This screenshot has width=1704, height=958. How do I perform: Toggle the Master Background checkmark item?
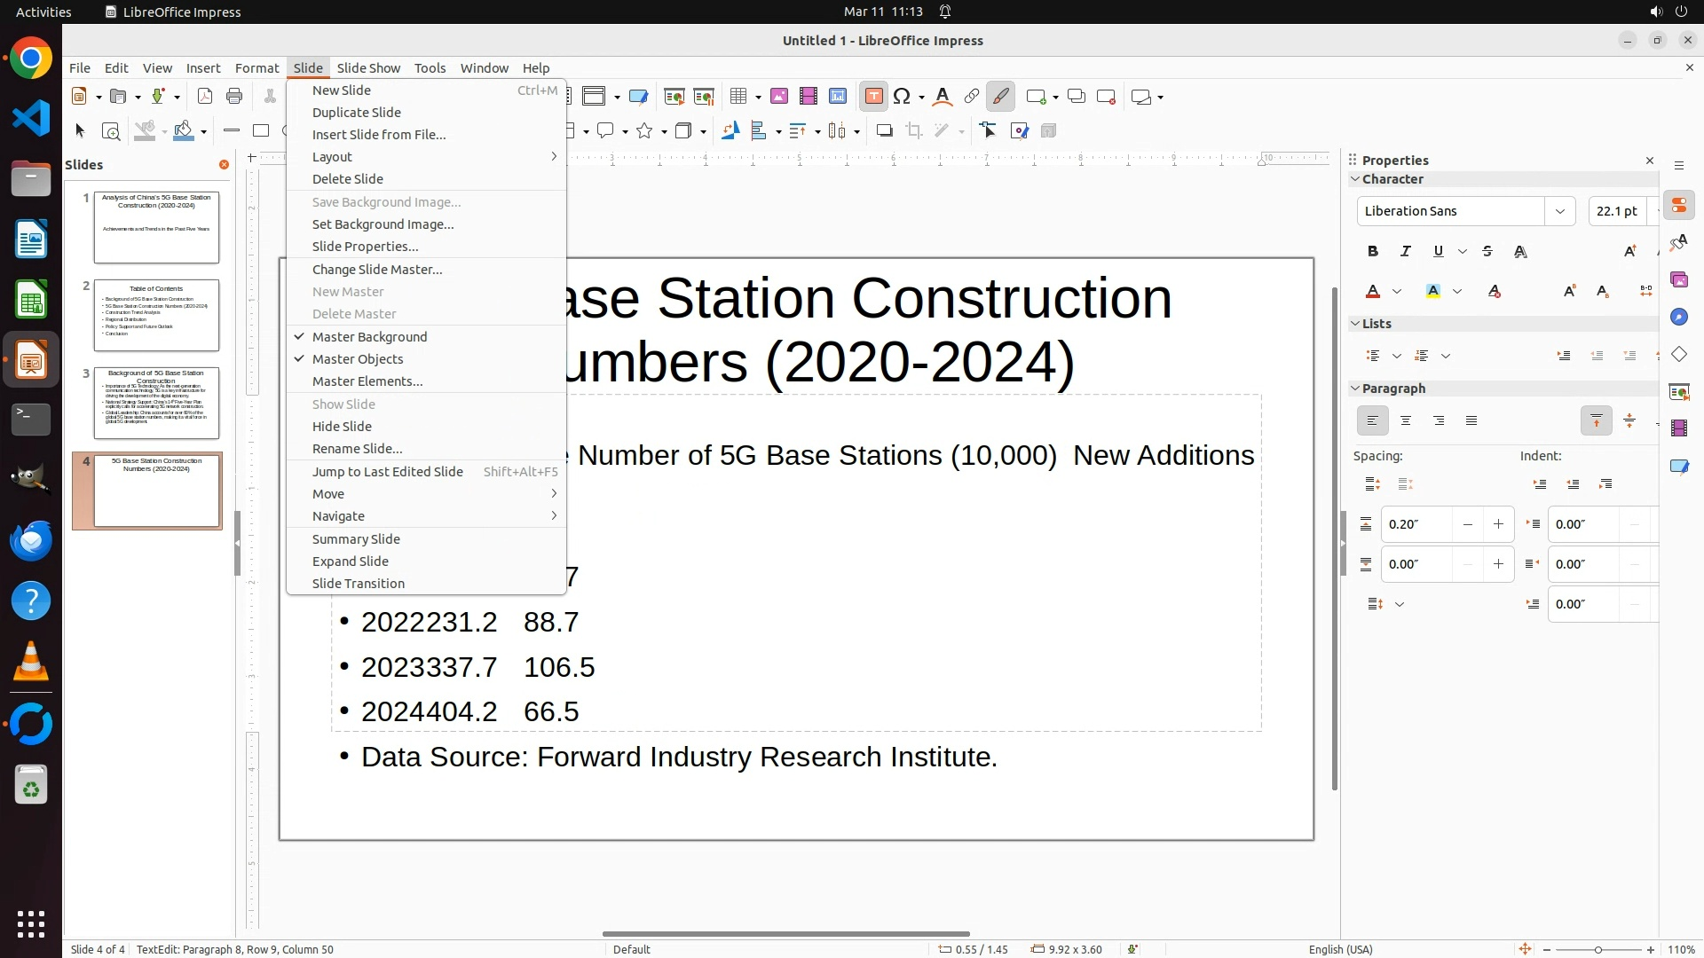(x=369, y=337)
